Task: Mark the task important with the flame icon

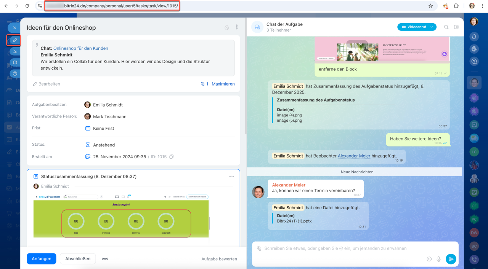Action: (226, 27)
